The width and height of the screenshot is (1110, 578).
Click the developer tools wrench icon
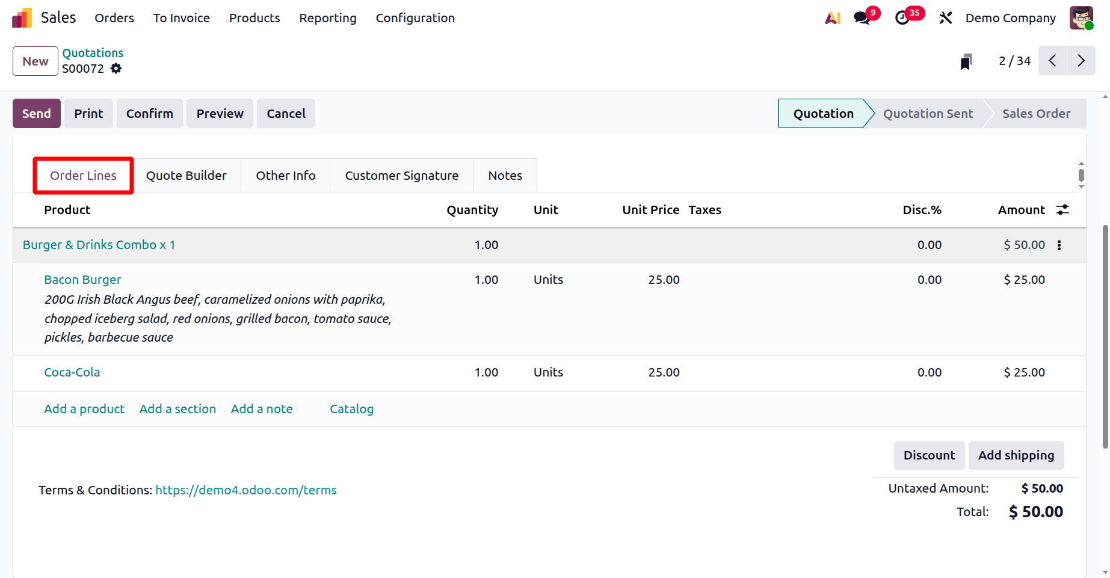tap(945, 17)
